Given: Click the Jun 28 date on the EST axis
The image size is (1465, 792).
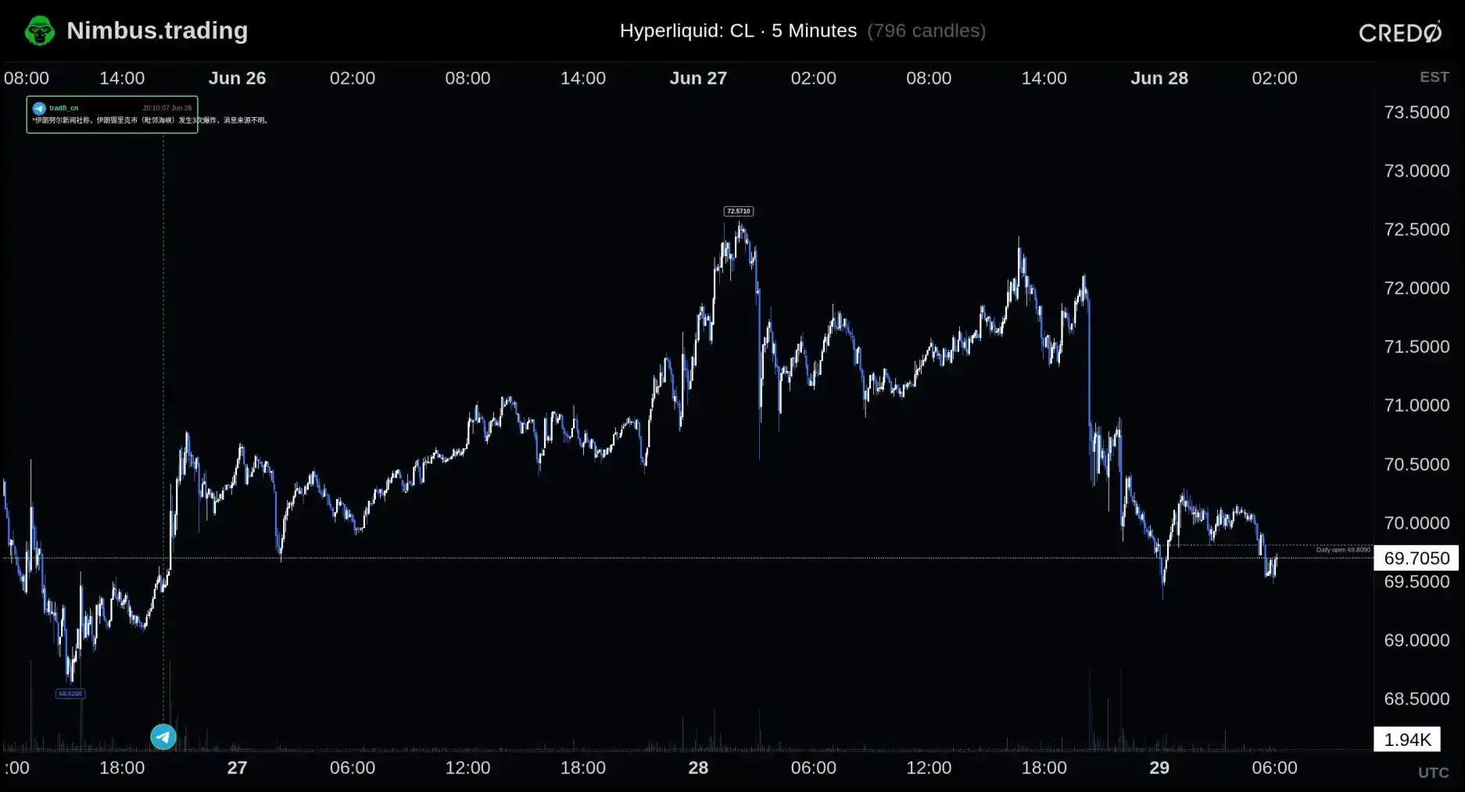Looking at the screenshot, I should pyautogui.click(x=1159, y=78).
